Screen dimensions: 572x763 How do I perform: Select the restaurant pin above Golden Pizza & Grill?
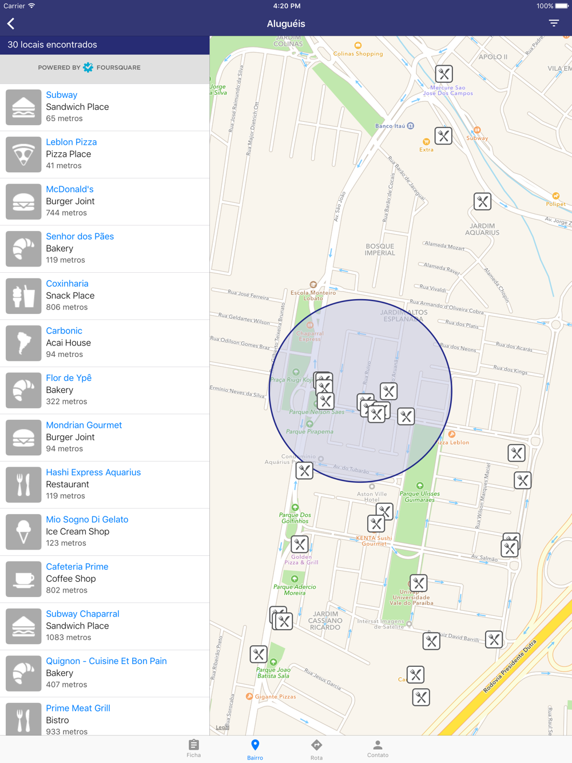click(300, 544)
